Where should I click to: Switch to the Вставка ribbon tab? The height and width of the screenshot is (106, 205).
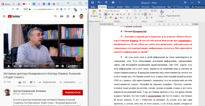111,7
